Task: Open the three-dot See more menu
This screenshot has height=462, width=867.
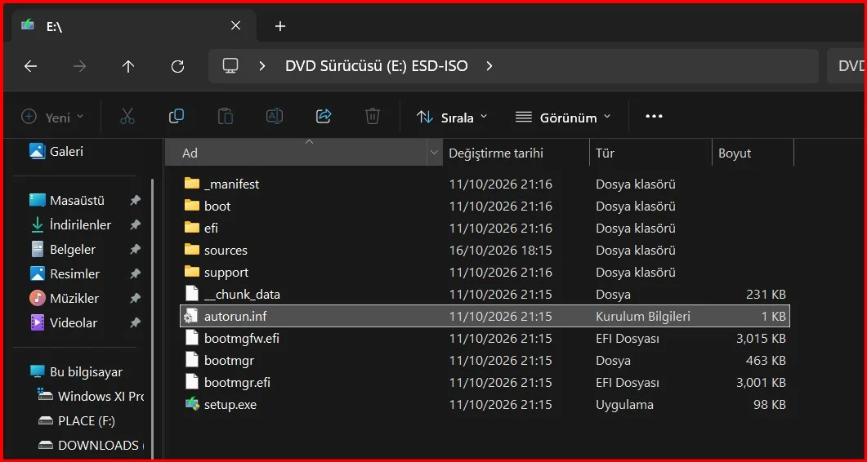Action: point(654,116)
